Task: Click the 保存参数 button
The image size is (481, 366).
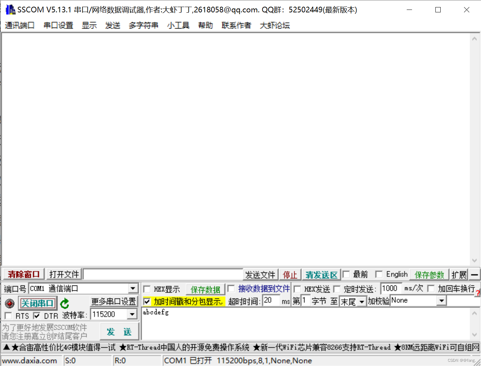Action: click(x=429, y=274)
